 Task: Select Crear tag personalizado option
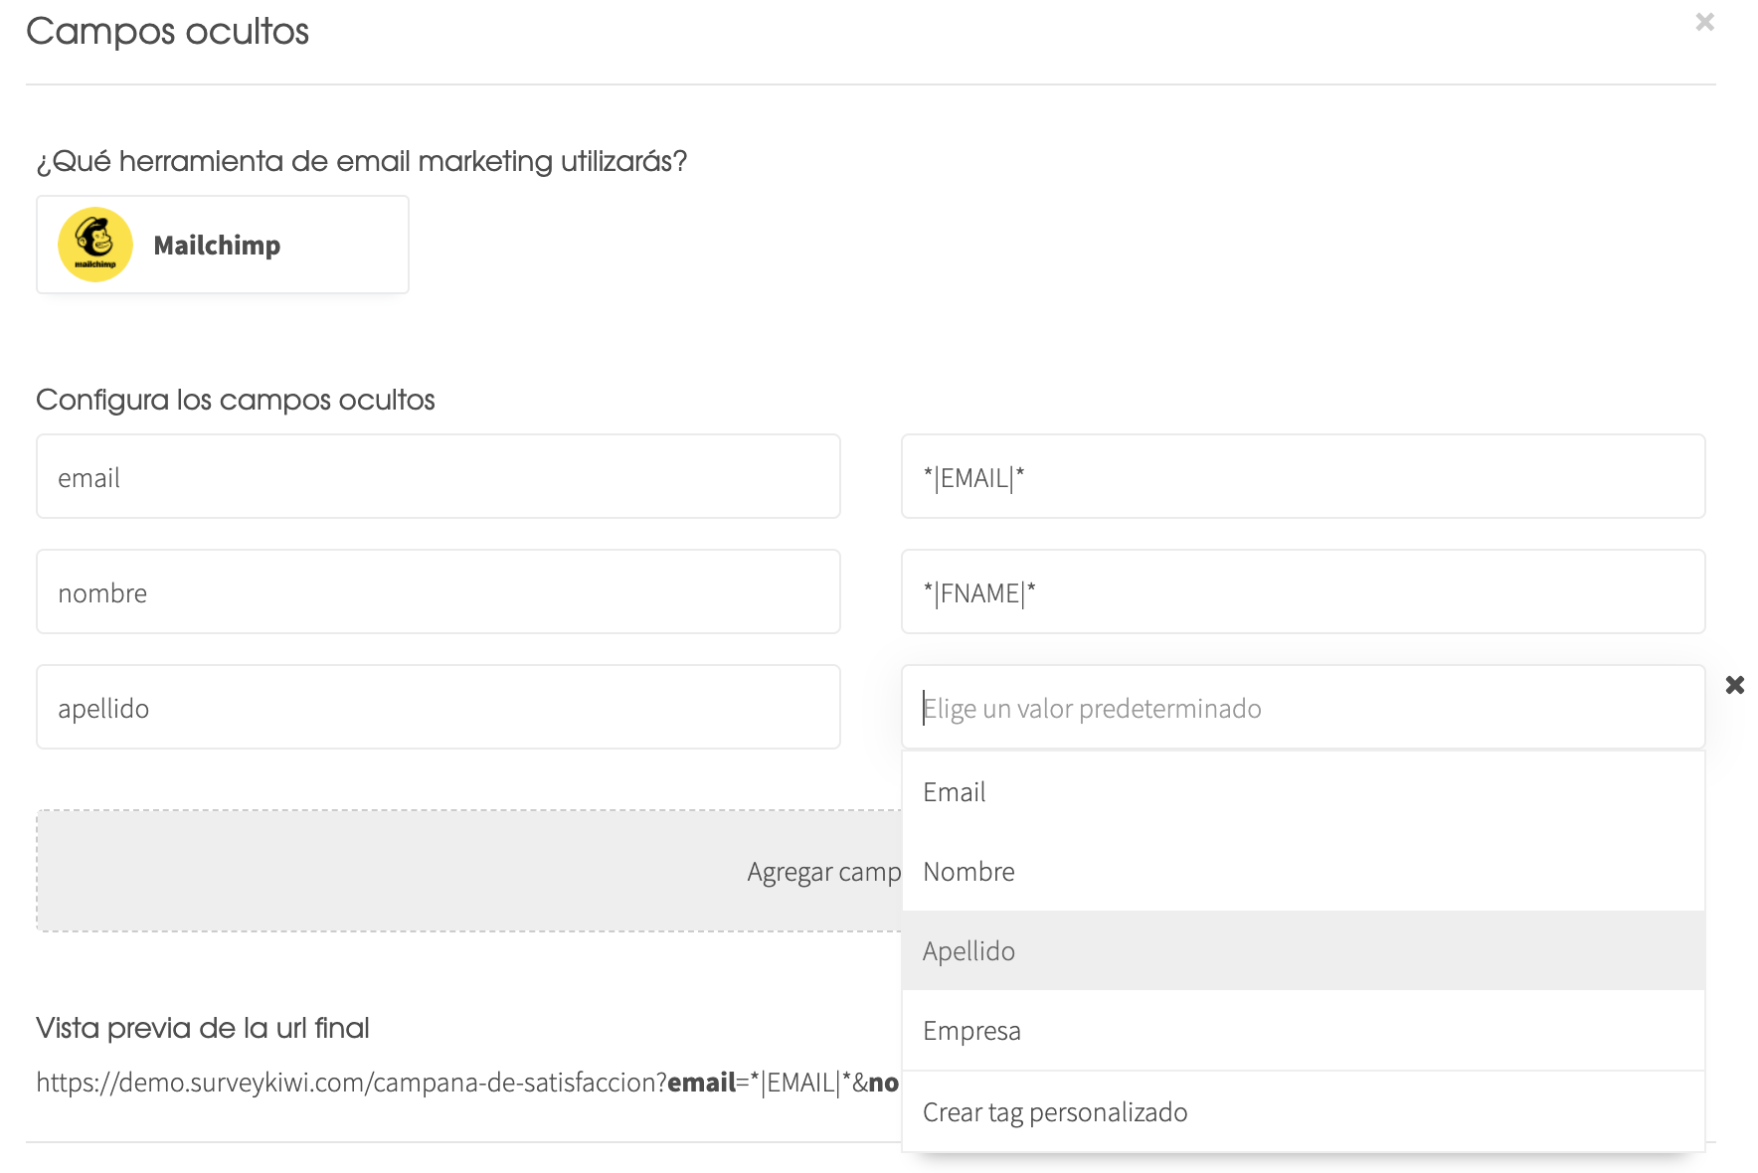pos(1304,1112)
